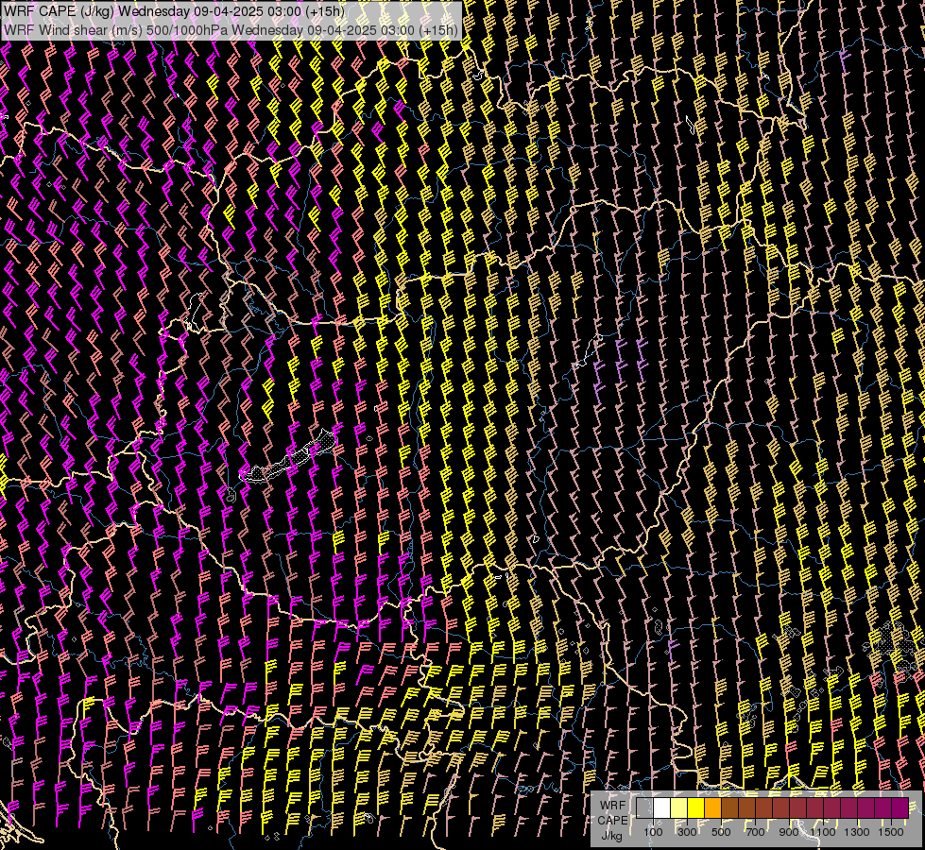Select the bright yellow 300–400 legend swatch
The image size is (925, 850).
696,807
